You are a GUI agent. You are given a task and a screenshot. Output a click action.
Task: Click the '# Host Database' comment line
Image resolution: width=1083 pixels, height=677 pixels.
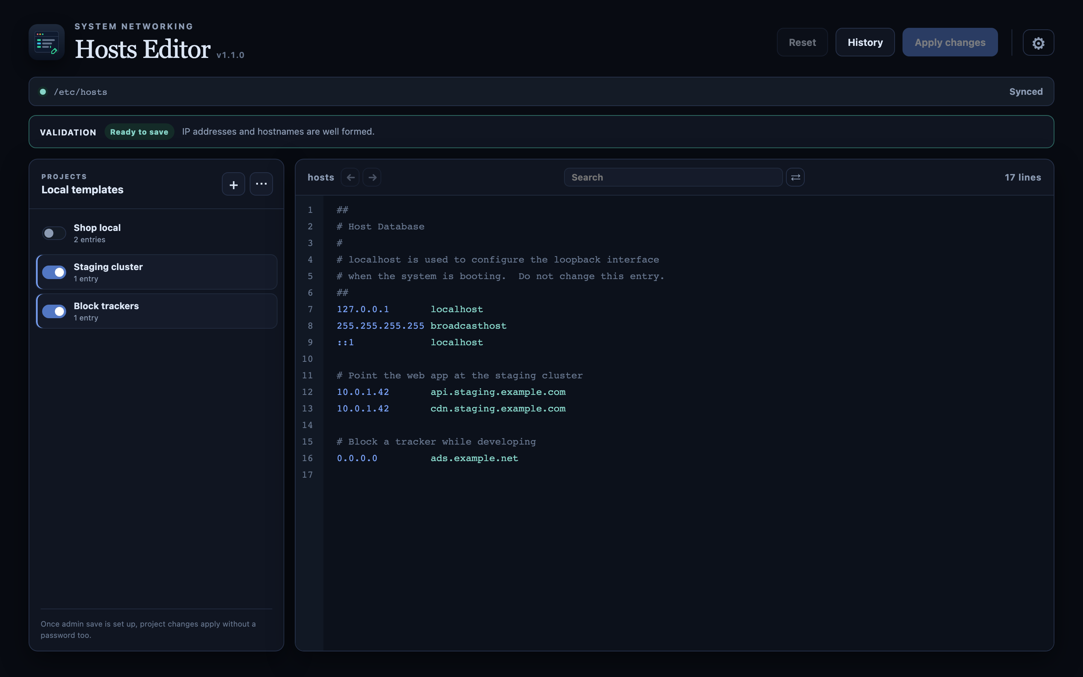381,226
